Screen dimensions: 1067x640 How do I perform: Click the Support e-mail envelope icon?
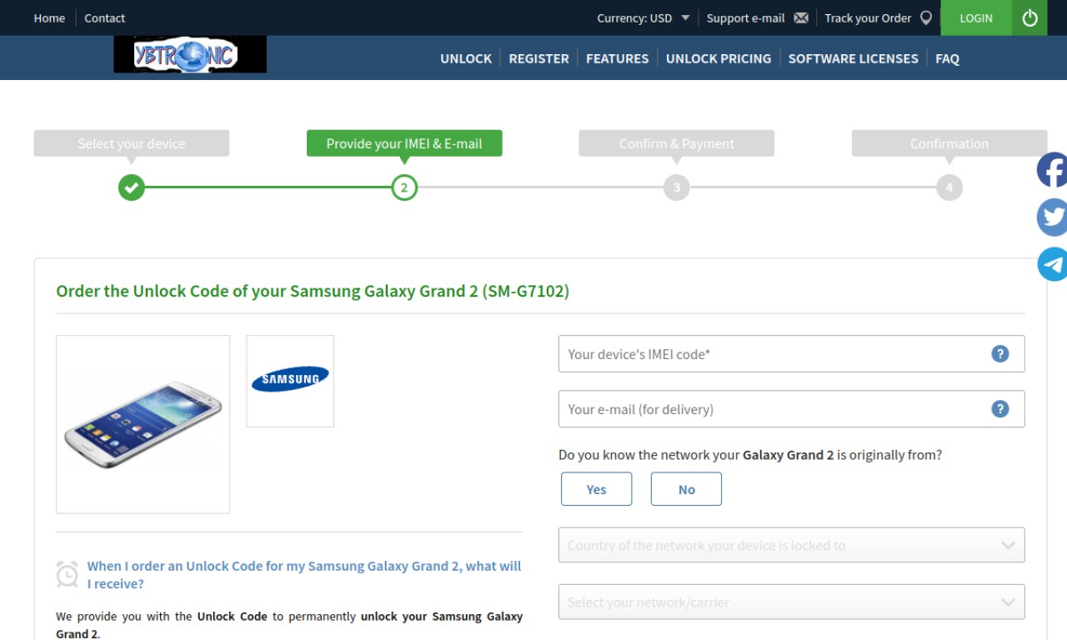[x=801, y=18]
